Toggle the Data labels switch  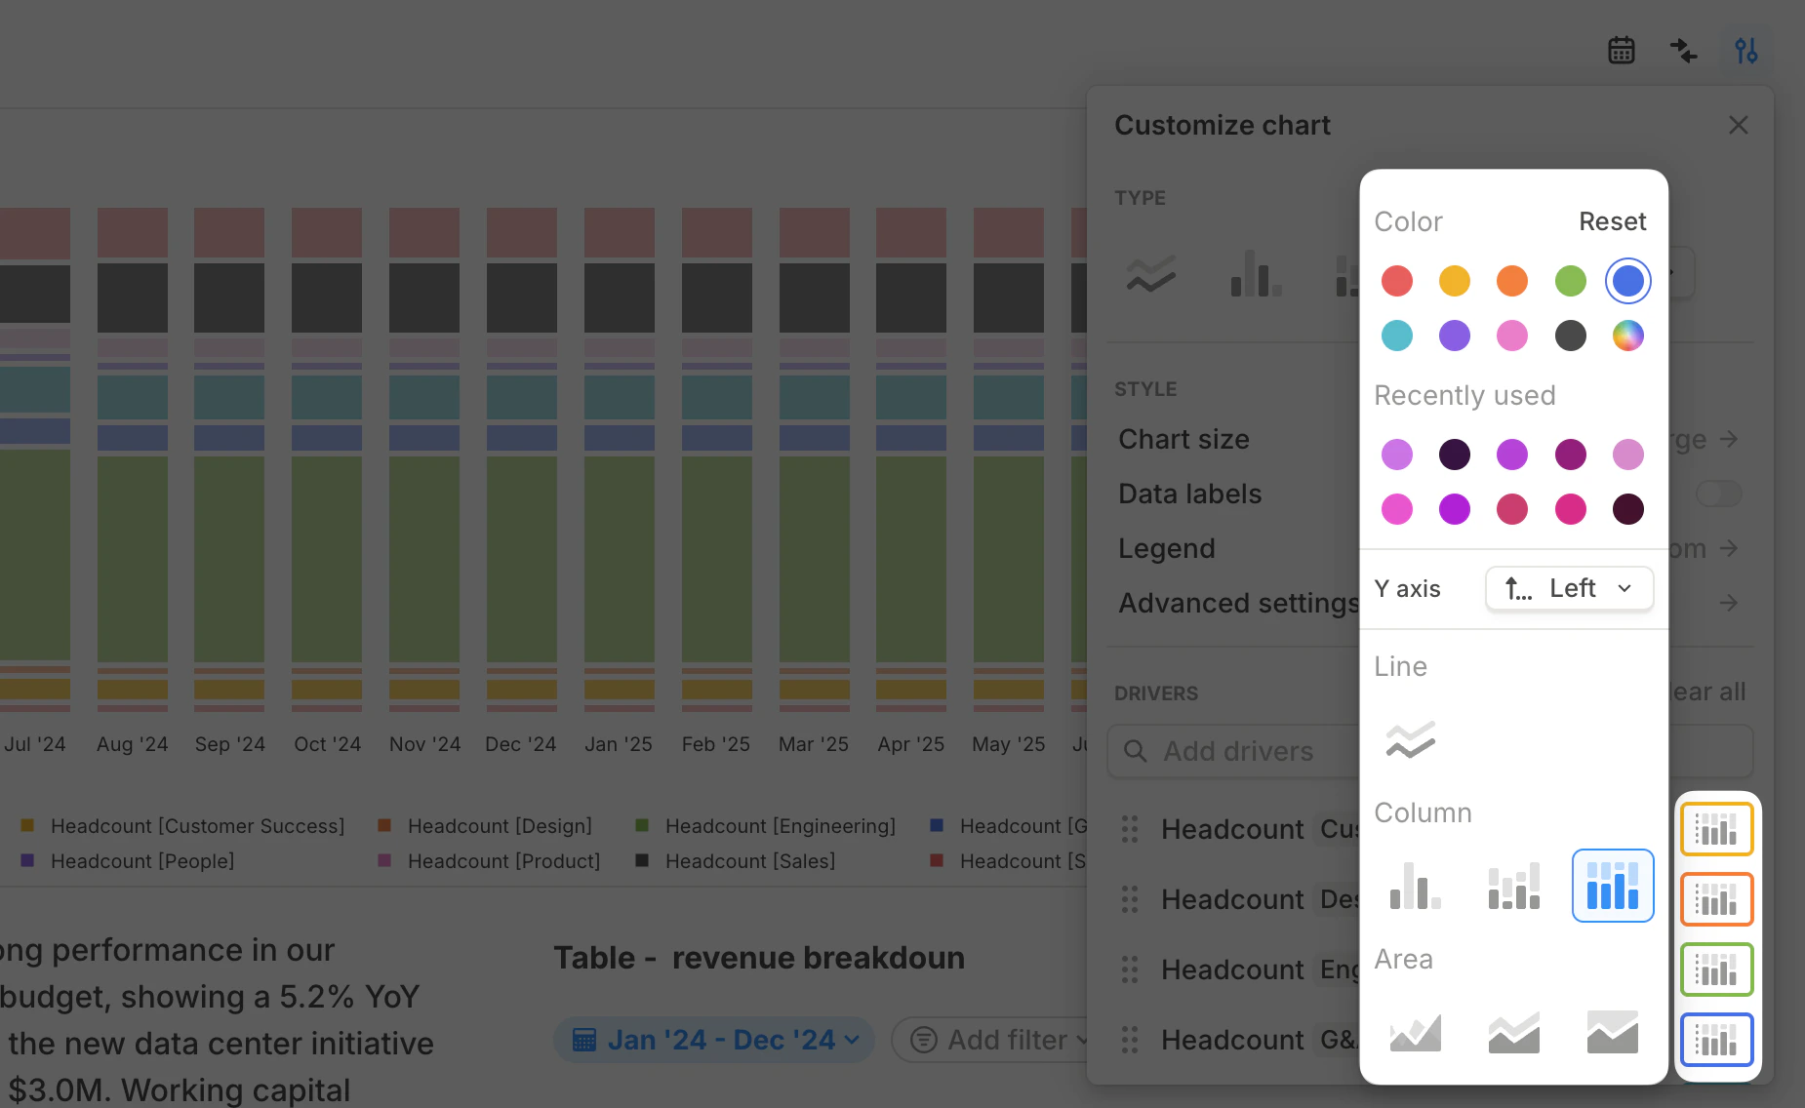click(x=1718, y=494)
